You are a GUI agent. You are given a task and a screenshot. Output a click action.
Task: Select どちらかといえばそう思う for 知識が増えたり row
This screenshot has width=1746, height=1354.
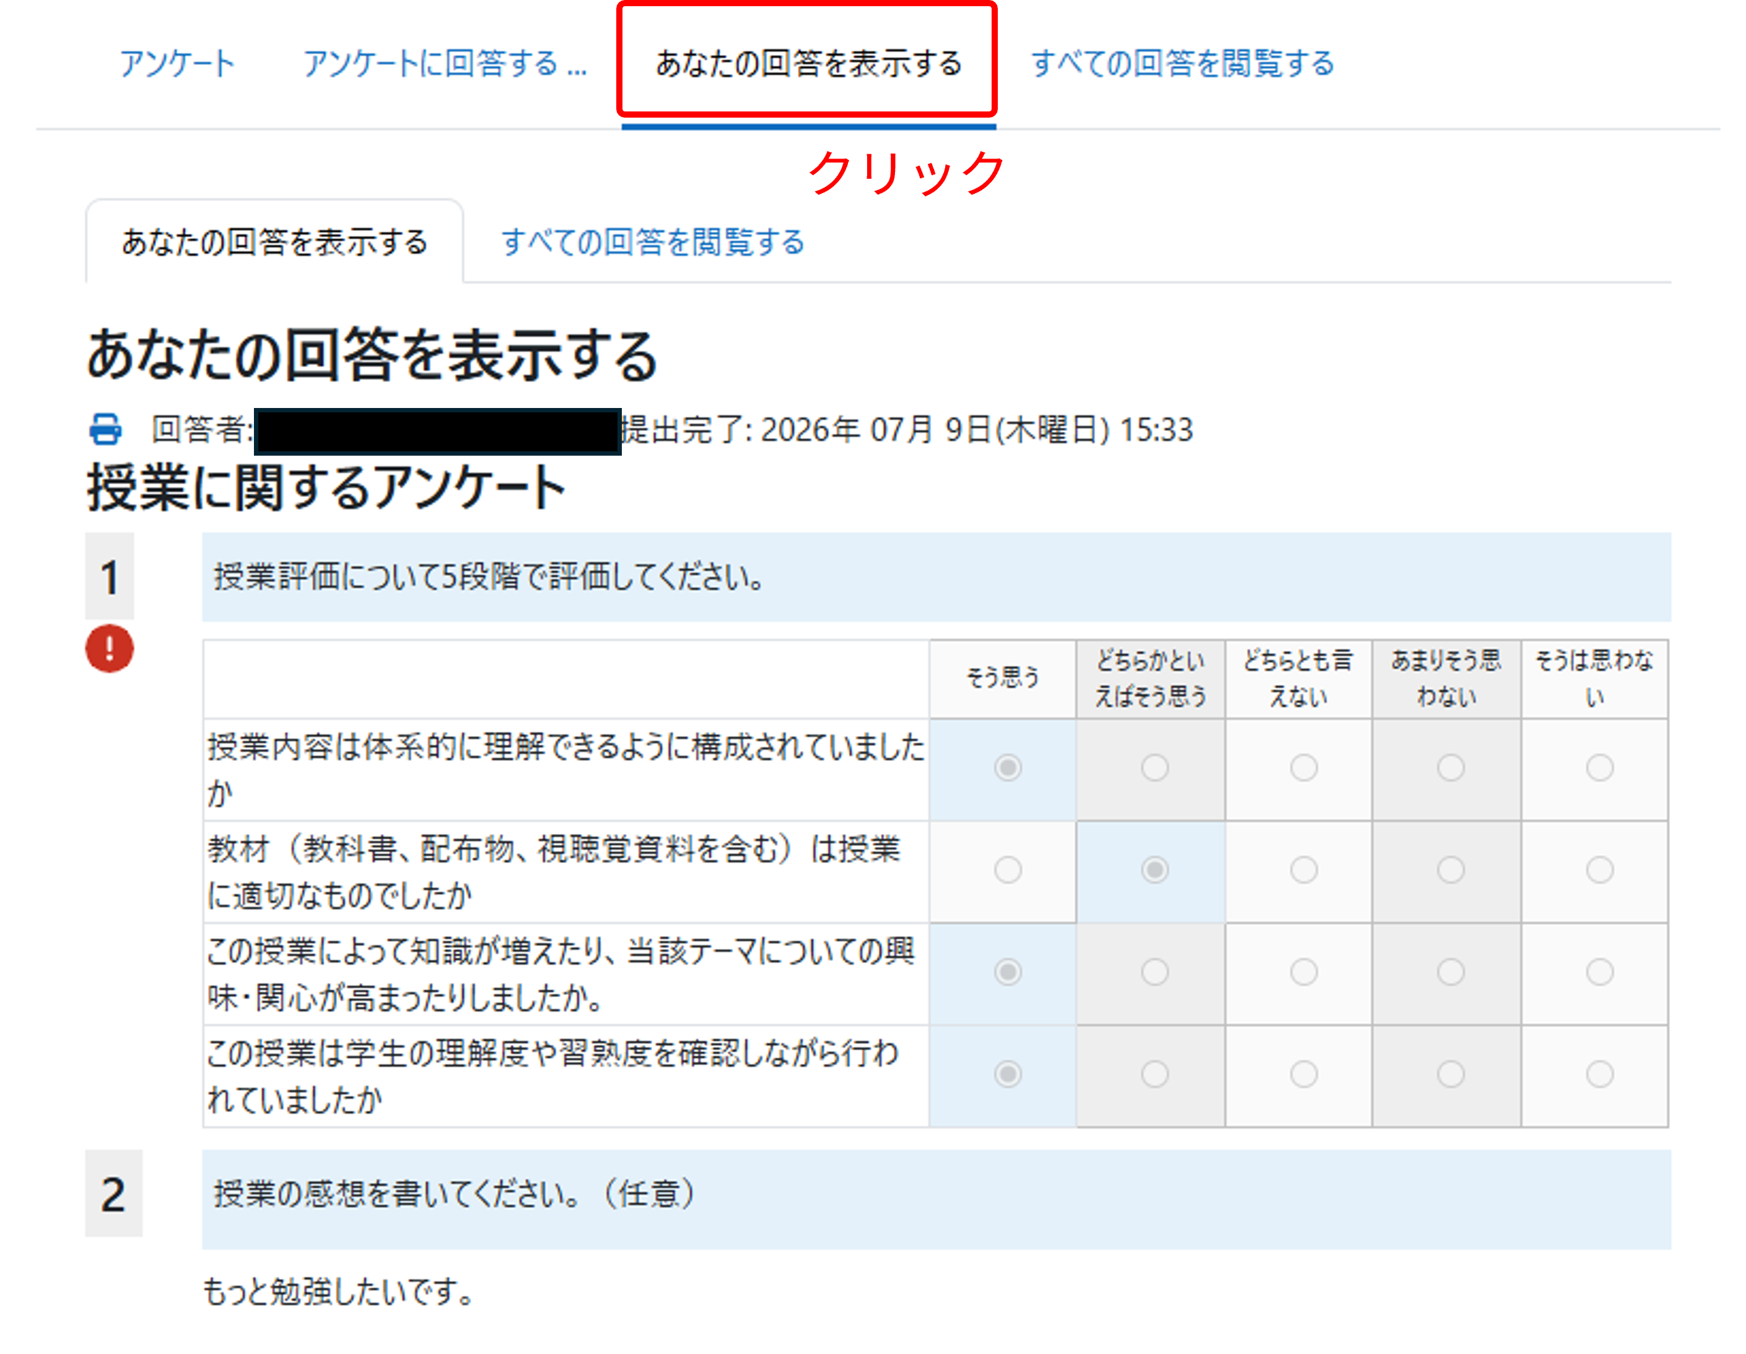click(1155, 972)
